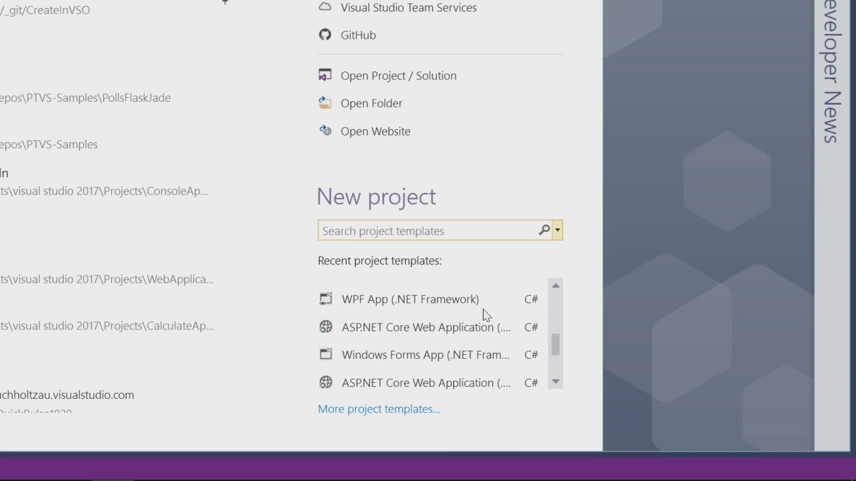Open recent ConsoleAp... project path
Image resolution: width=856 pixels, height=481 pixels.
click(x=104, y=191)
